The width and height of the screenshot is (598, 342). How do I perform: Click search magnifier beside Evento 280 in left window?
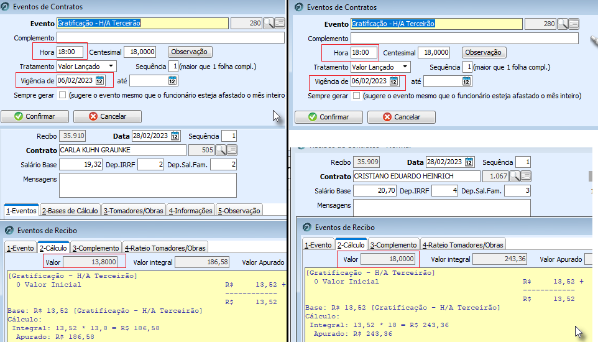(x=269, y=23)
